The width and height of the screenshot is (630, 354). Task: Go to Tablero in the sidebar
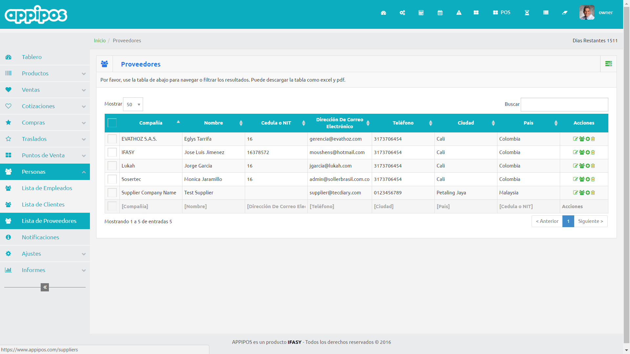tap(31, 57)
